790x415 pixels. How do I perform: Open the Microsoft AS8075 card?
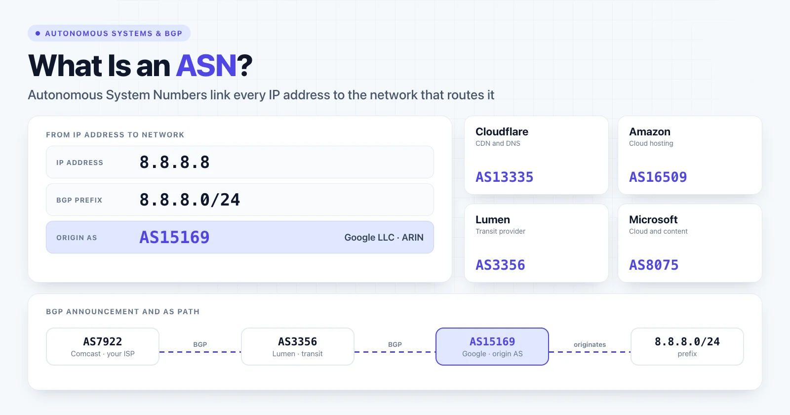(x=690, y=243)
